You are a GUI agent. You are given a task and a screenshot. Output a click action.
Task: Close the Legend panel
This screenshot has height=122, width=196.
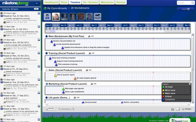pyautogui.click(x=190, y=84)
